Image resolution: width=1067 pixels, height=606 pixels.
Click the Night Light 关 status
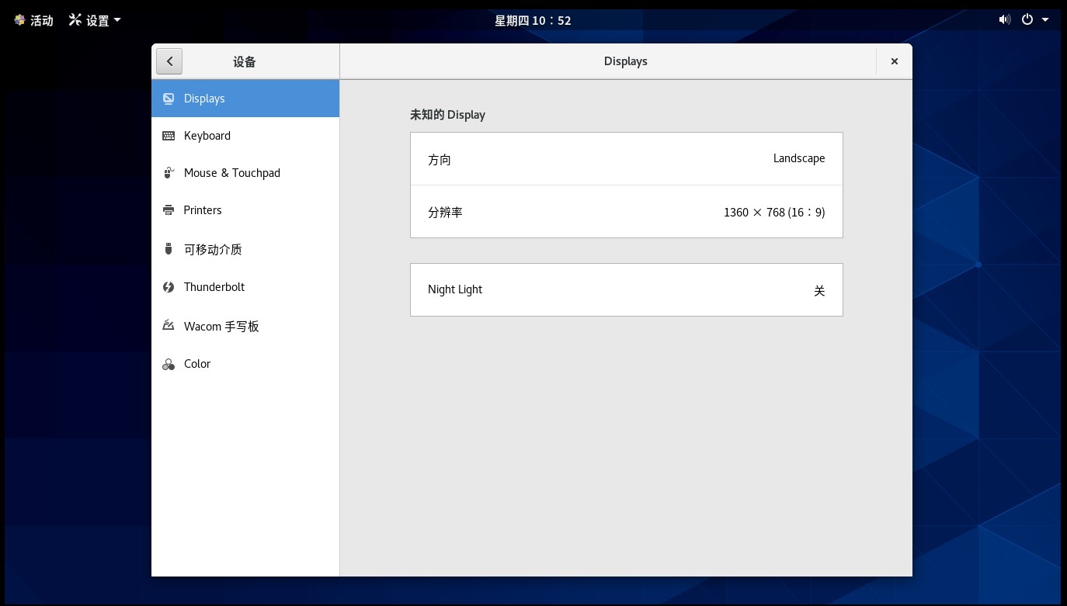click(819, 291)
